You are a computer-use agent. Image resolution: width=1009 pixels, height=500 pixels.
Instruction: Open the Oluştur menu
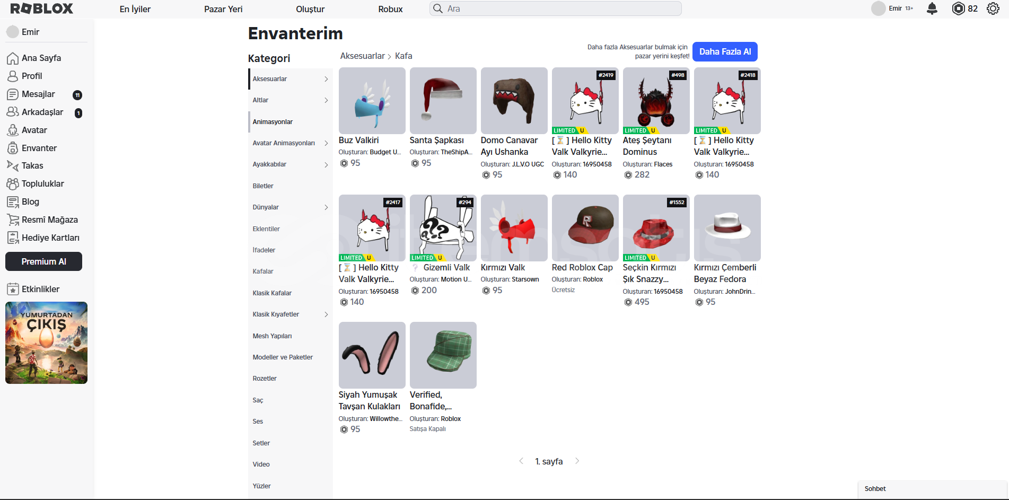[310, 9]
